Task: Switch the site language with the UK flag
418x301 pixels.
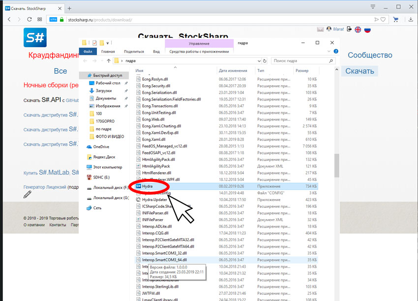Action: 358,29
